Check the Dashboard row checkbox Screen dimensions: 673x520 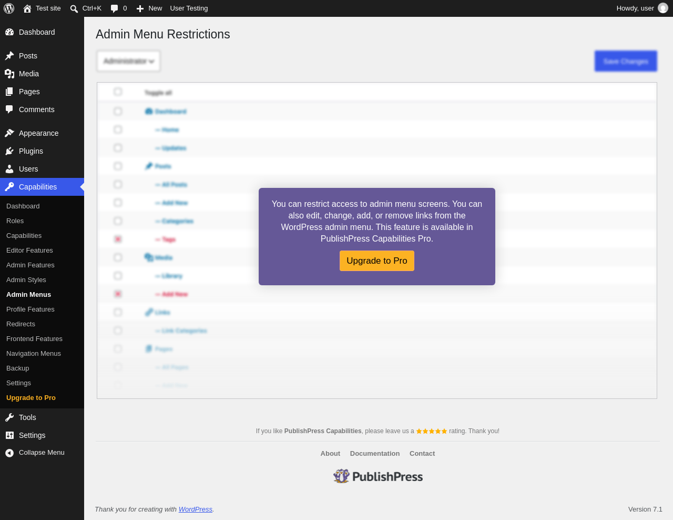tap(118, 111)
